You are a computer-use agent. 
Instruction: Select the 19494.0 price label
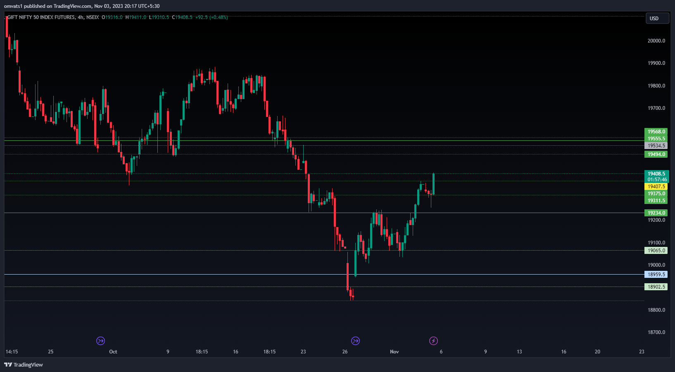coord(656,154)
